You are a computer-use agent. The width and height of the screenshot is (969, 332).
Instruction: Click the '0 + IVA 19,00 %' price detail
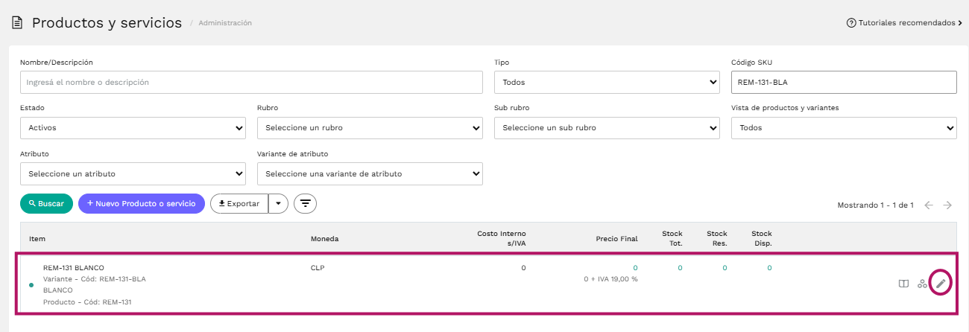610,279
